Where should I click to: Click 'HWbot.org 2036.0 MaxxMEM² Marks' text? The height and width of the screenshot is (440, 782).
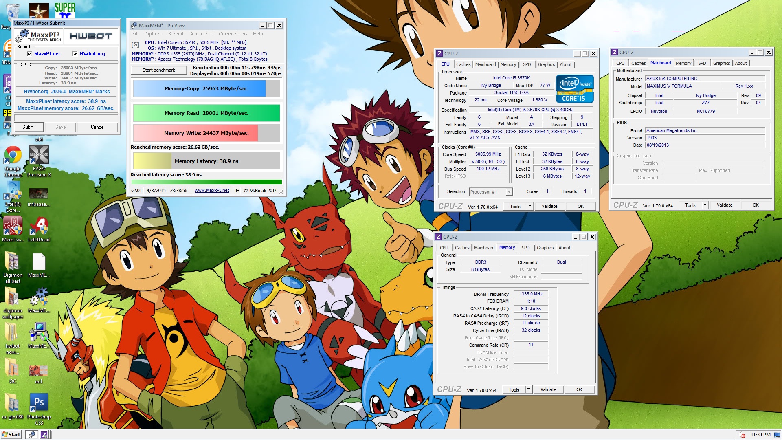[x=67, y=92]
